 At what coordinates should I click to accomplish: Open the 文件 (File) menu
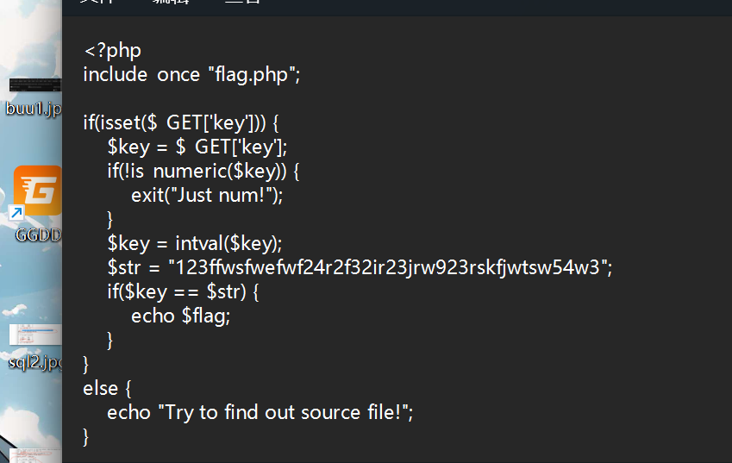(x=95, y=3)
